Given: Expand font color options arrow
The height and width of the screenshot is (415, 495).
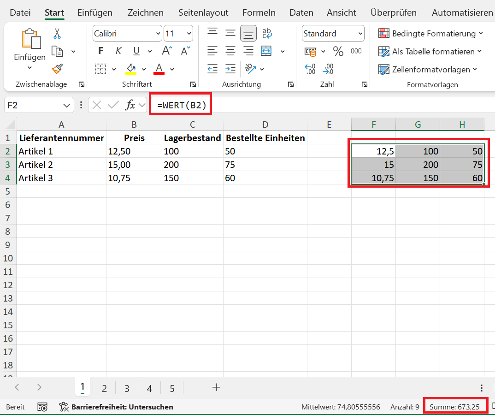Looking at the screenshot, I should 172,69.
